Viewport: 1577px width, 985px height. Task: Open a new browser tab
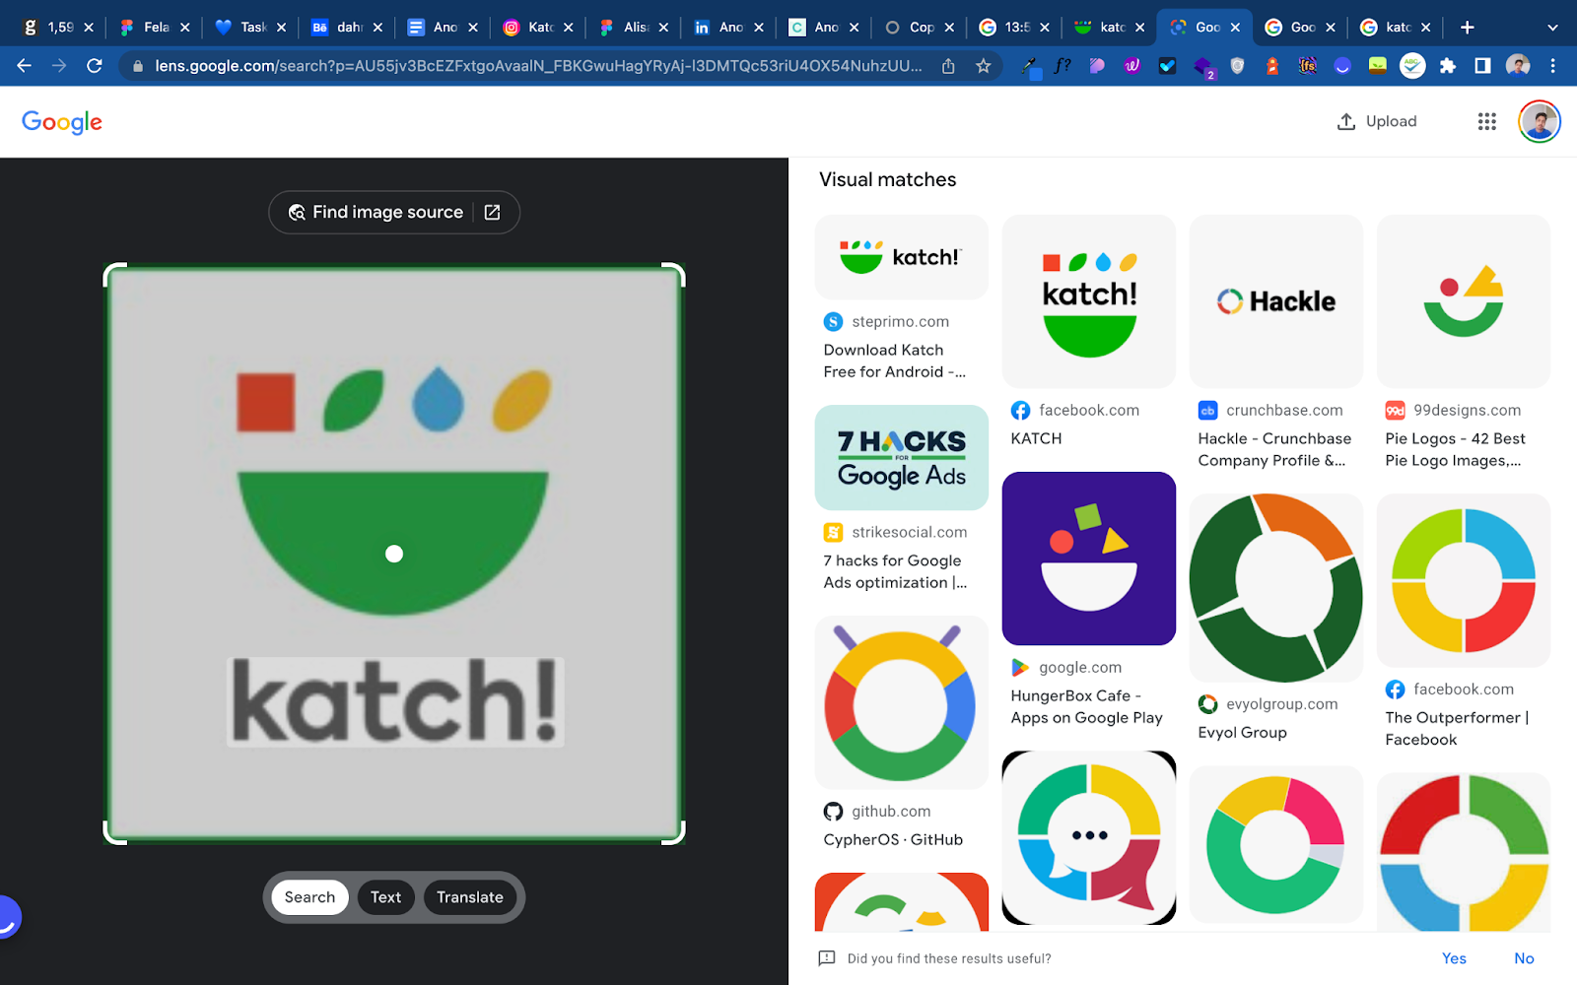[1467, 27]
